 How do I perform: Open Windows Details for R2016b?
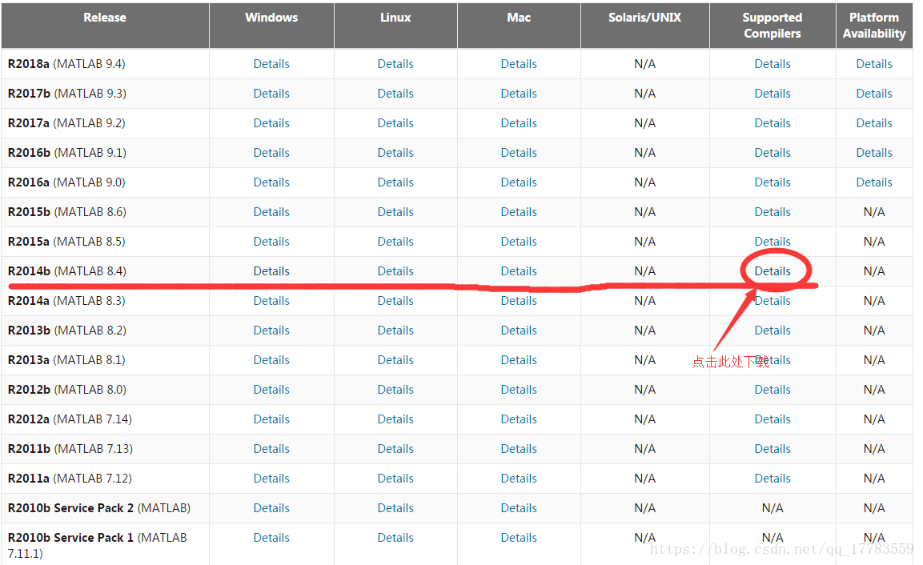point(271,153)
